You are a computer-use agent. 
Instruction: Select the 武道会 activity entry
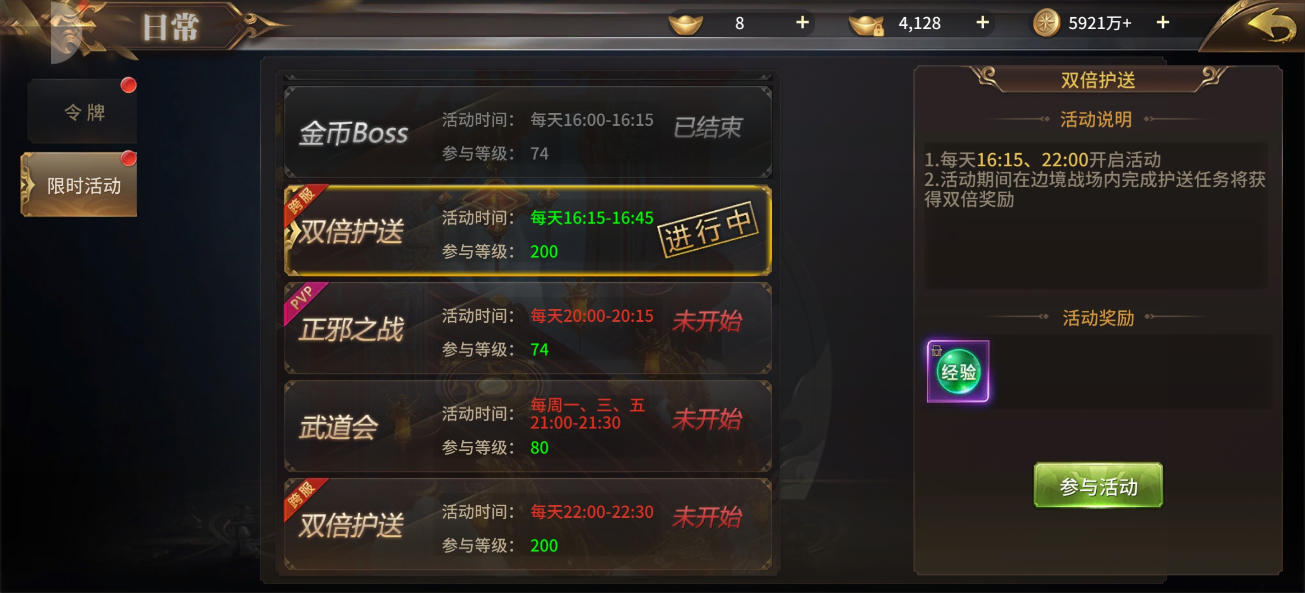(528, 426)
